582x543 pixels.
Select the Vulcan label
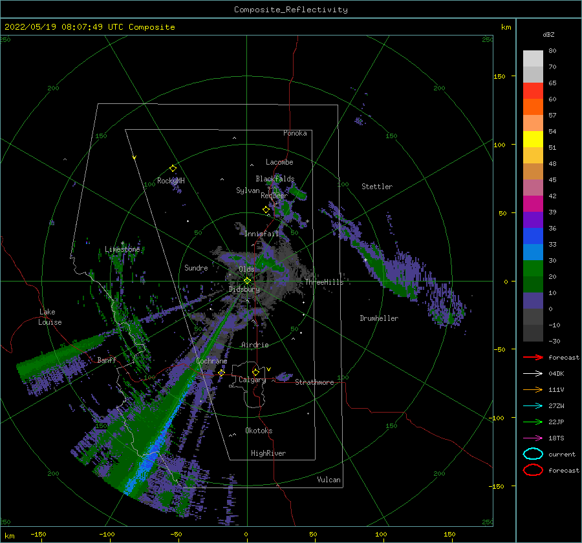pyautogui.click(x=329, y=480)
